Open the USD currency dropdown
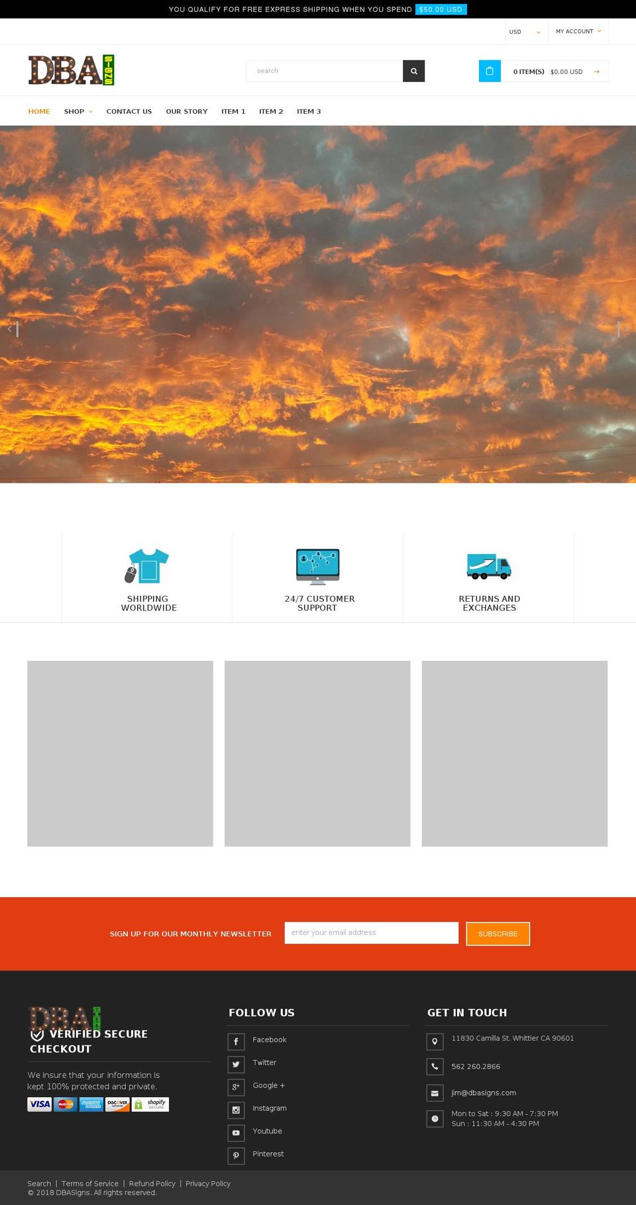The height and width of the screenshot is (1205, 636). (x=525, y=32)
